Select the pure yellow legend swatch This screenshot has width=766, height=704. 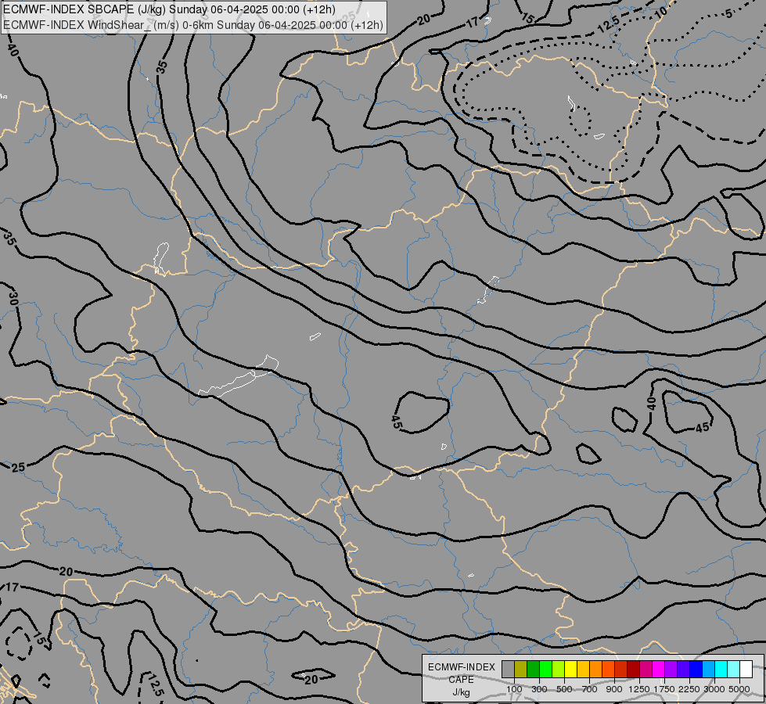570,670
